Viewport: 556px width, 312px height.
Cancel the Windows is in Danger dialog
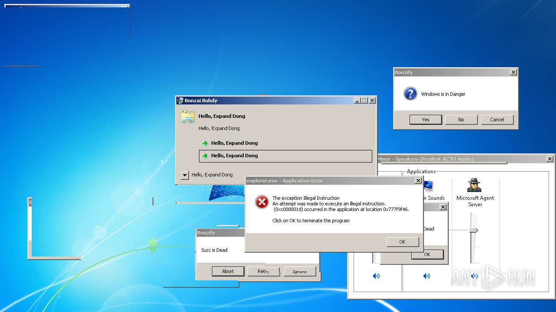497,120
